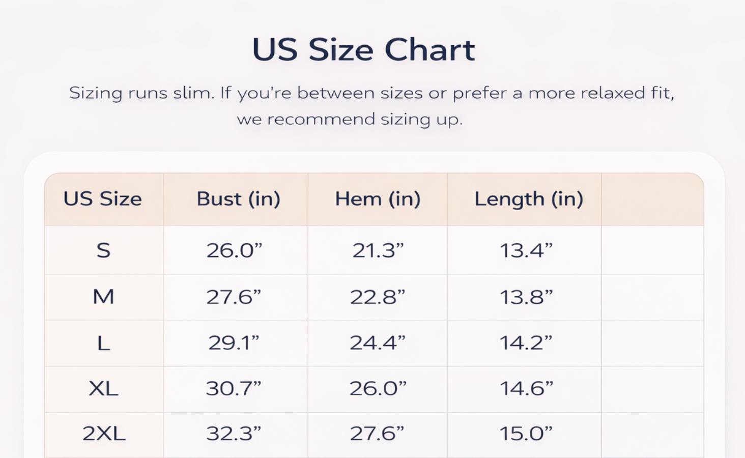Select the M size row label
745x458 pixels.
pyautogui.click(x=103, y=297)
